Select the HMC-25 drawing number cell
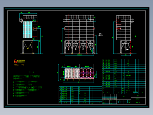 pos(138,103)
